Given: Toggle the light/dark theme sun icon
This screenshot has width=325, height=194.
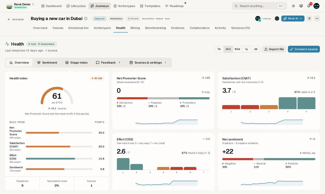Looking at the screenshot, I should 293,6.
